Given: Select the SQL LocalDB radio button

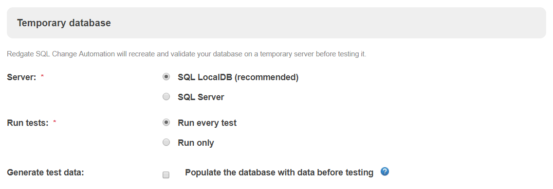Looking at the screenshot, I should click(x=166, y=77).
